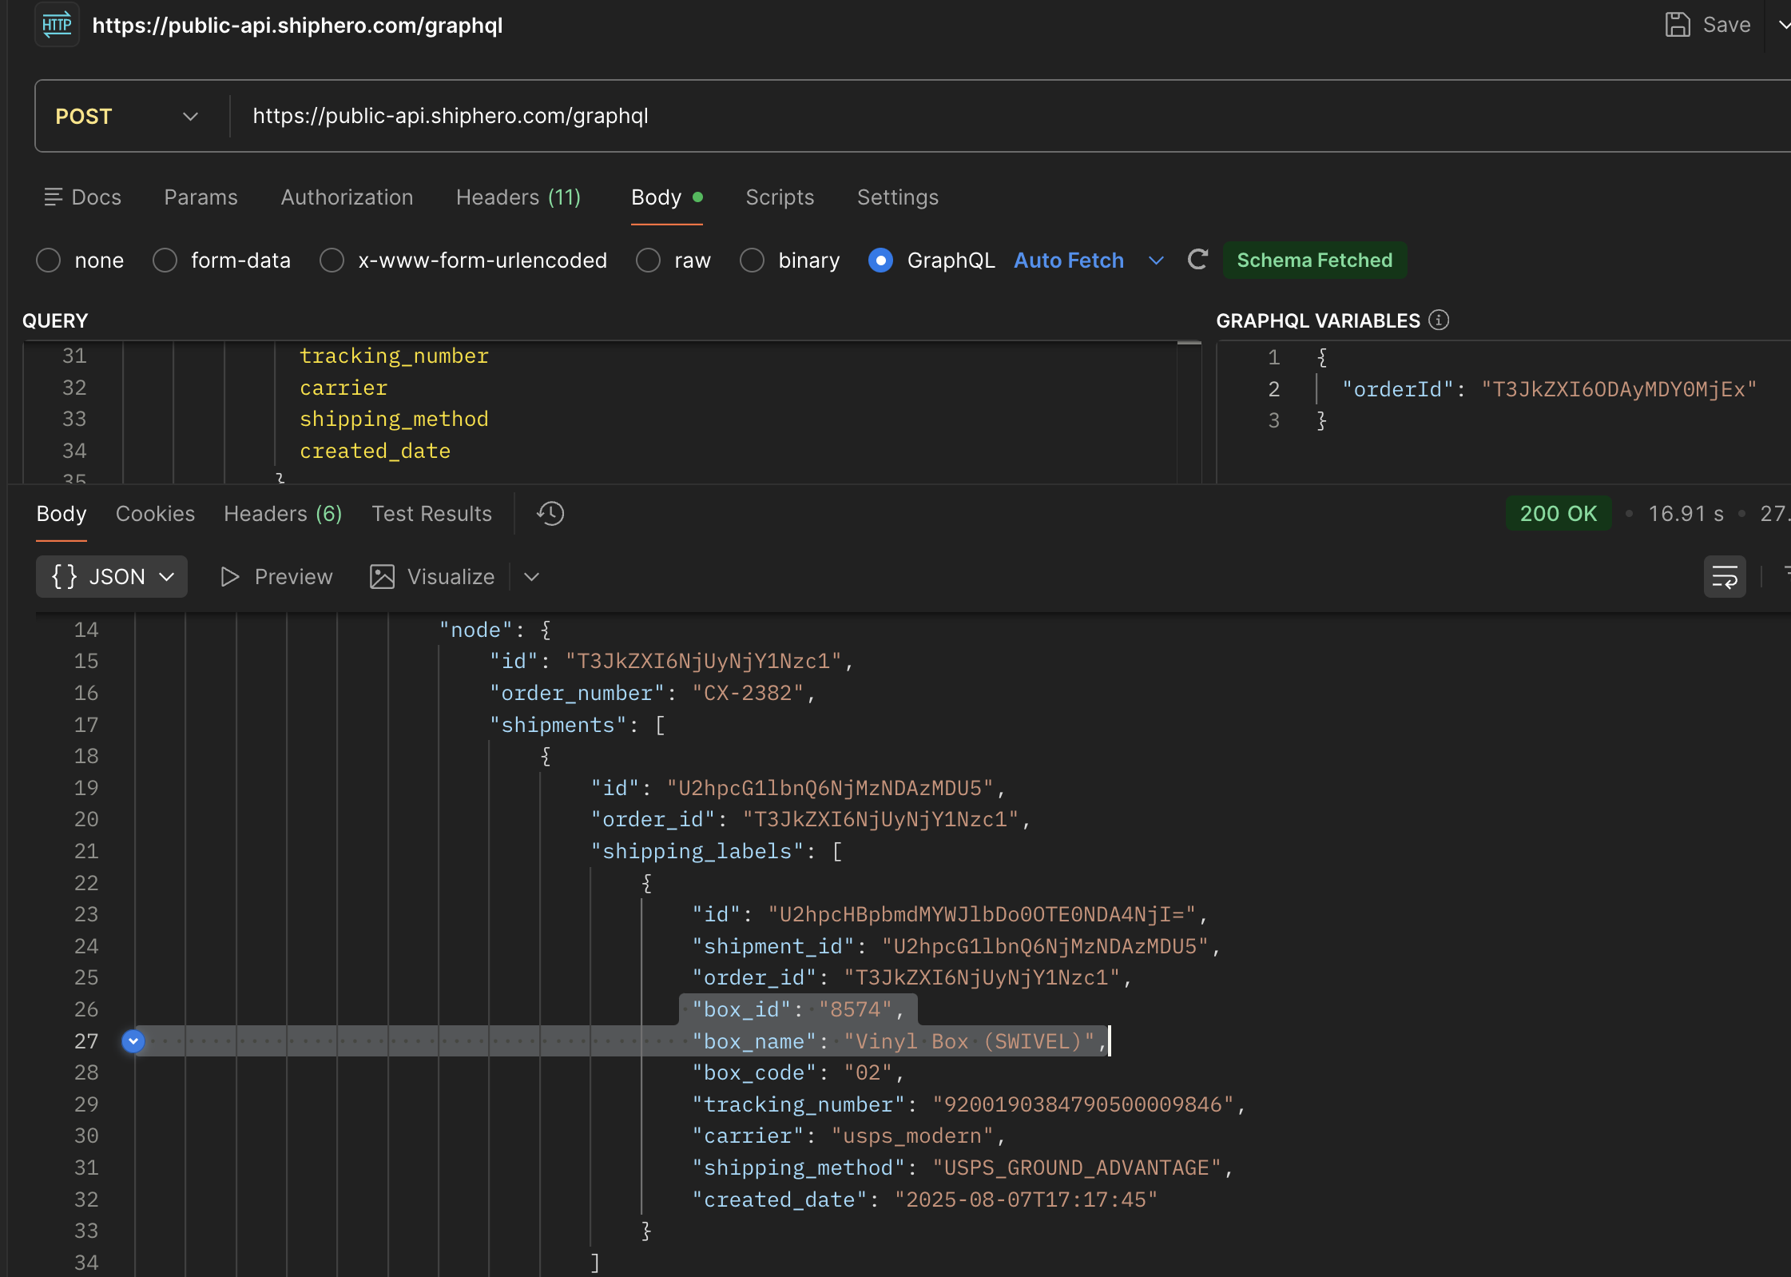Click the JSON braces icon
The height and width of the screenshot is (1277, 1791).
[64, 576]
